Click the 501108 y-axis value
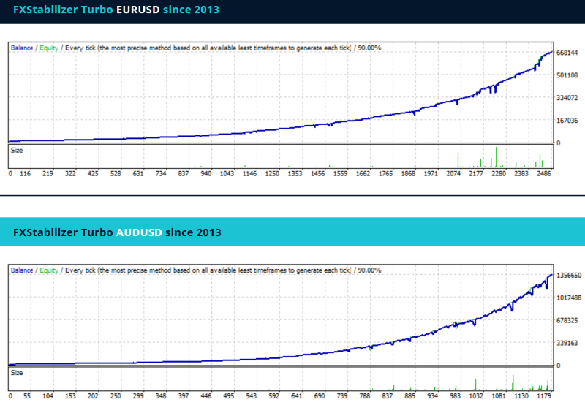 point(567,75)
